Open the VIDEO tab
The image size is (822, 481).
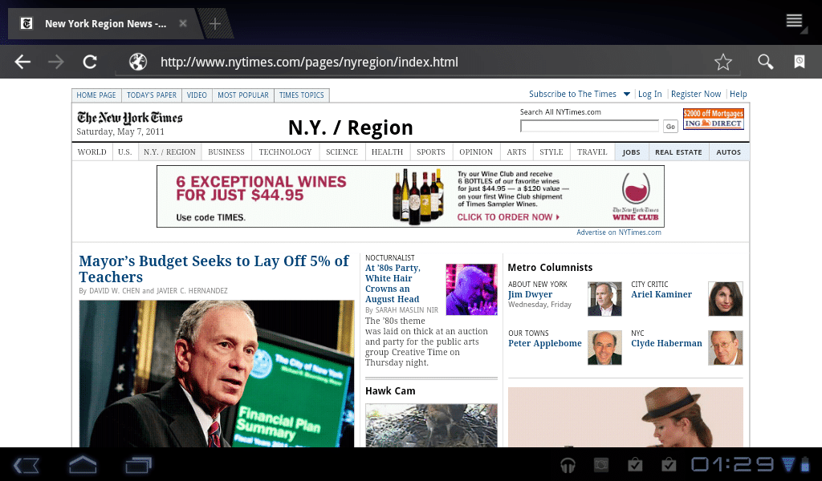click(197, 95)
